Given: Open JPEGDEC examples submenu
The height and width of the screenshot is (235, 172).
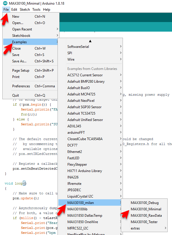Looking at the screenshot, I should tap(90, 190).
